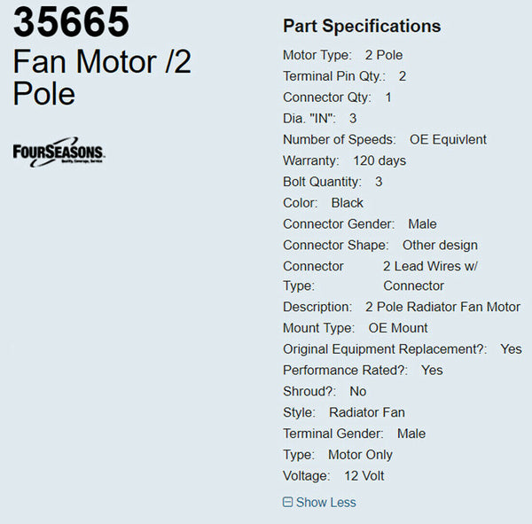
Task: Click the Part Specifications heading
Action: 362,26
